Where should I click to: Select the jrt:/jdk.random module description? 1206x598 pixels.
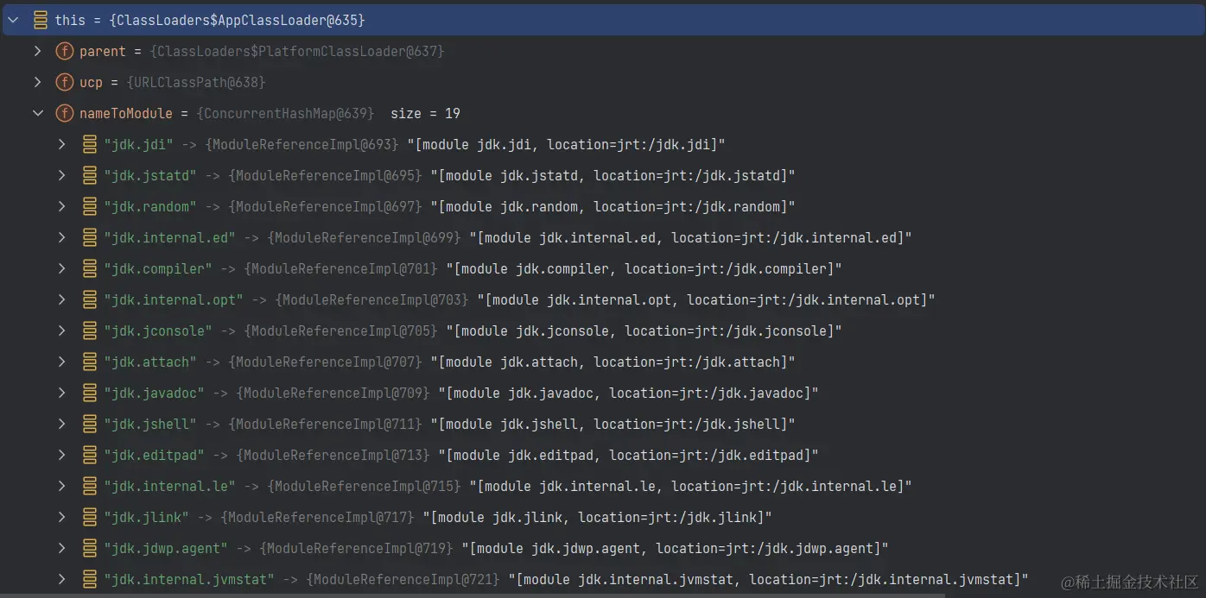[613, 207]
